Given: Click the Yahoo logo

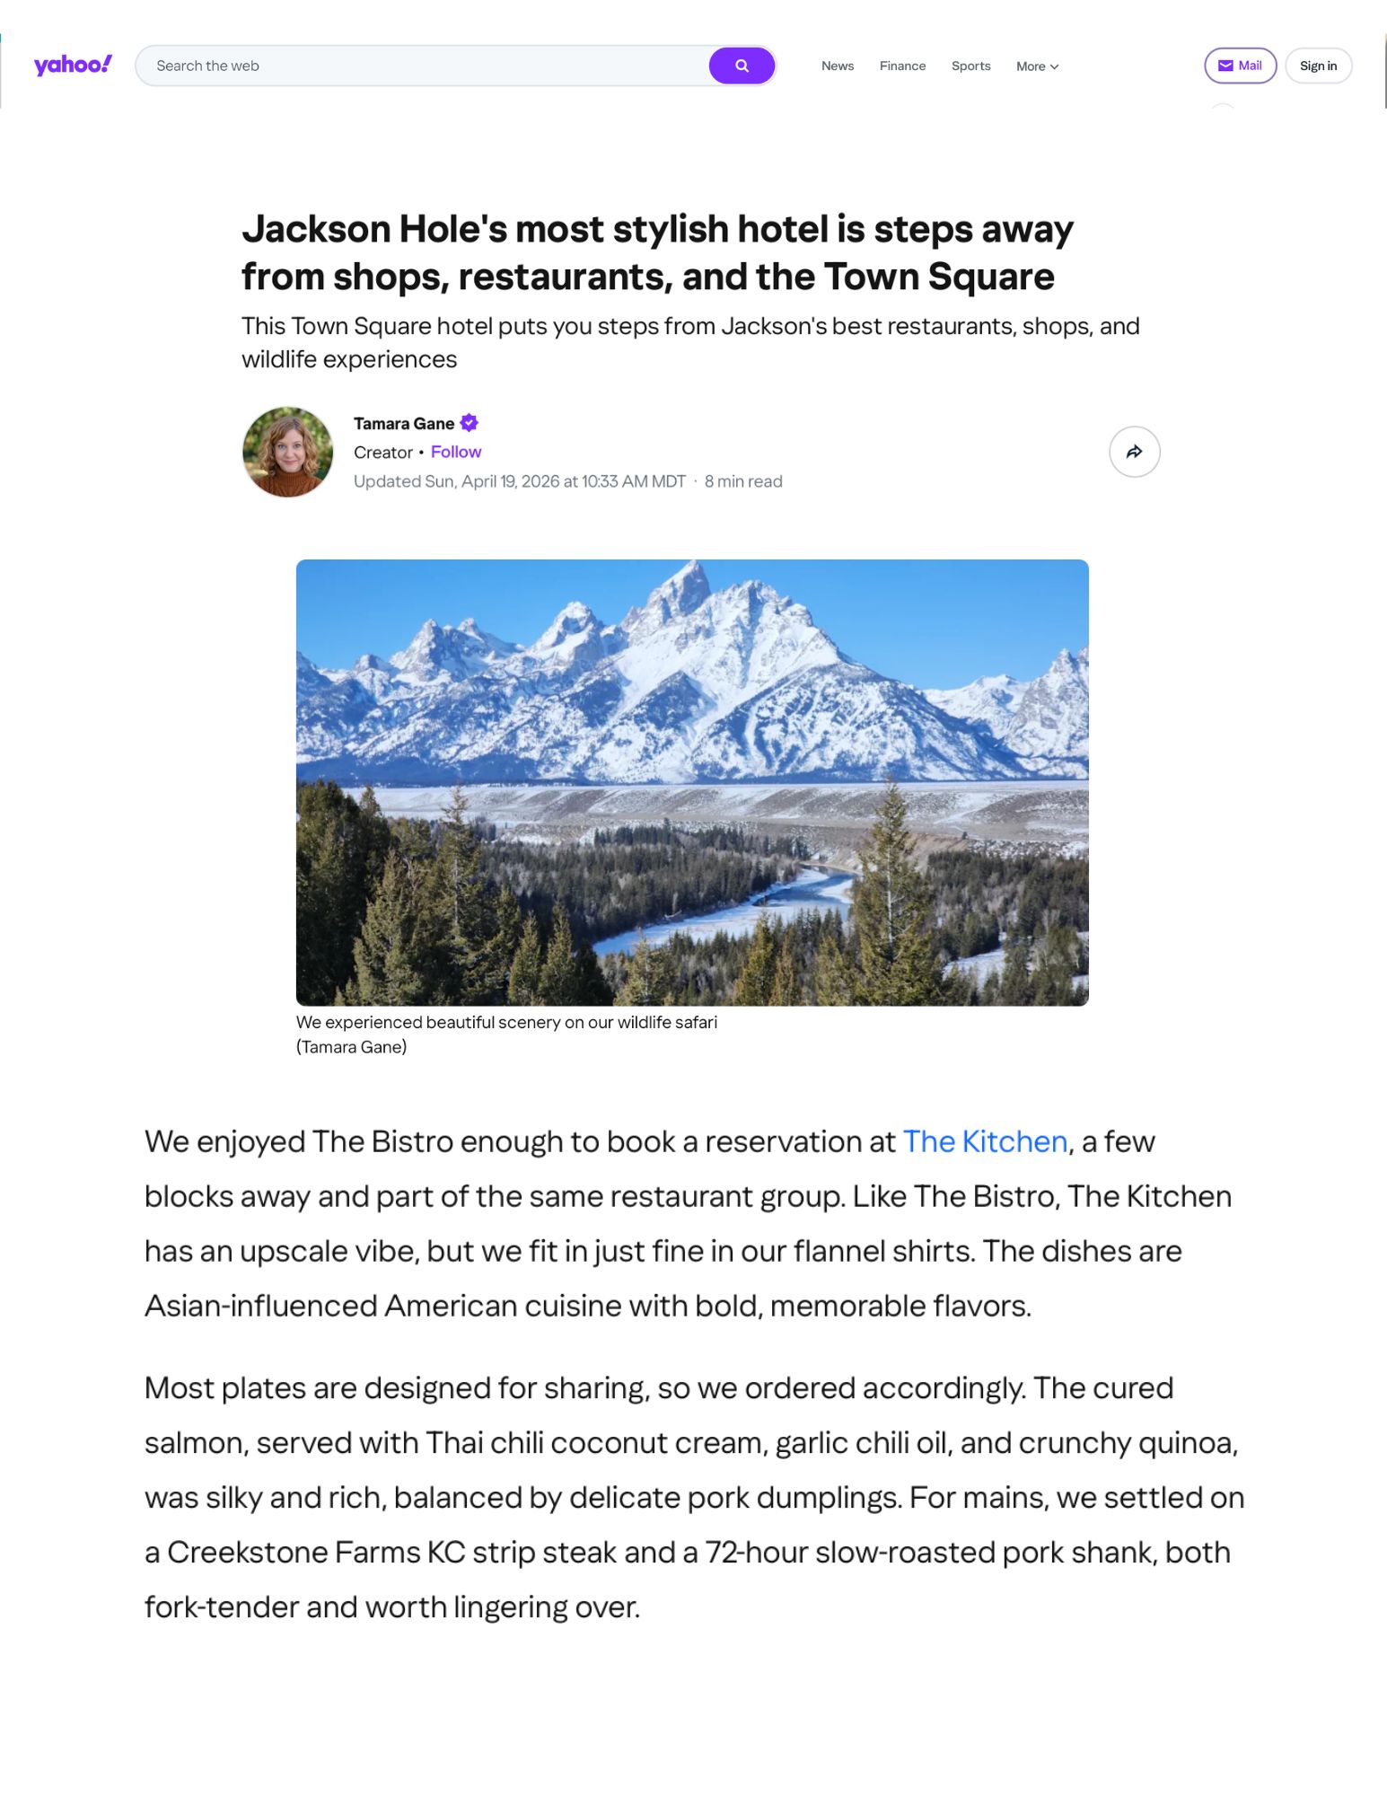Looking at the screenshot, I should tap(73, 66).
